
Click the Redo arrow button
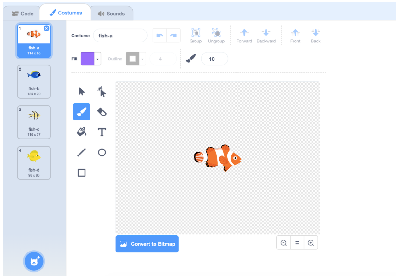[173, 36]
